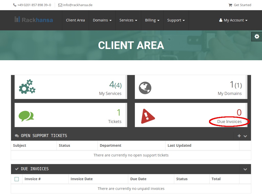Click the shopping cart icon
This screenshot has width=262, height=196.
230,5
